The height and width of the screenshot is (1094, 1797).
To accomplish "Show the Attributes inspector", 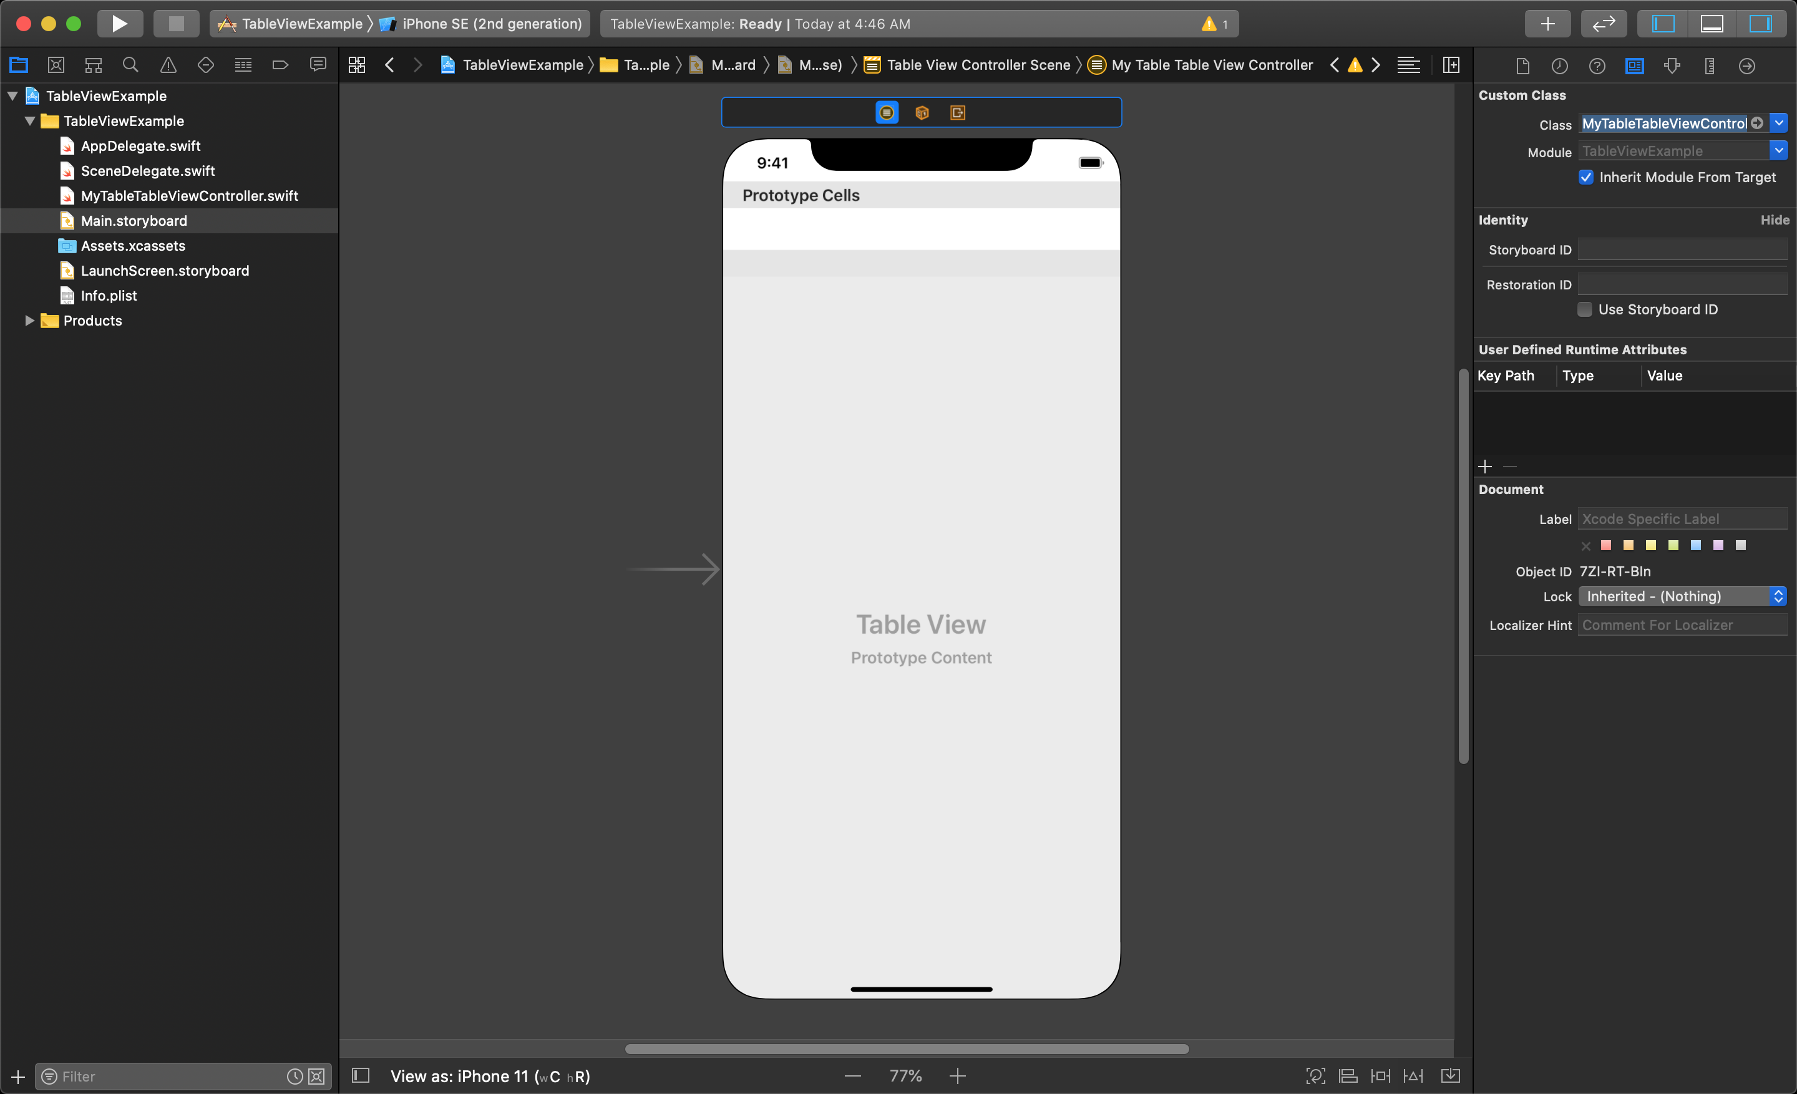I will pyautogui.click(x=1672, y=65).
